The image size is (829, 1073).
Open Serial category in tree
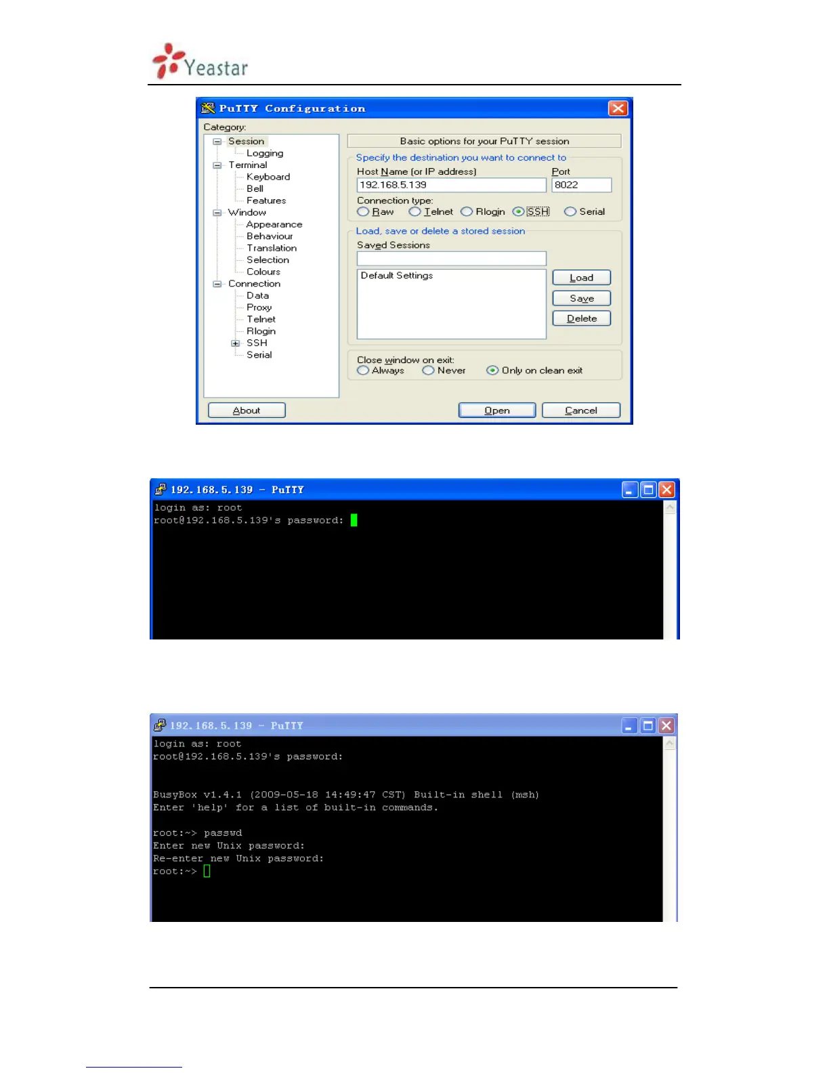[x=259, y=354]
